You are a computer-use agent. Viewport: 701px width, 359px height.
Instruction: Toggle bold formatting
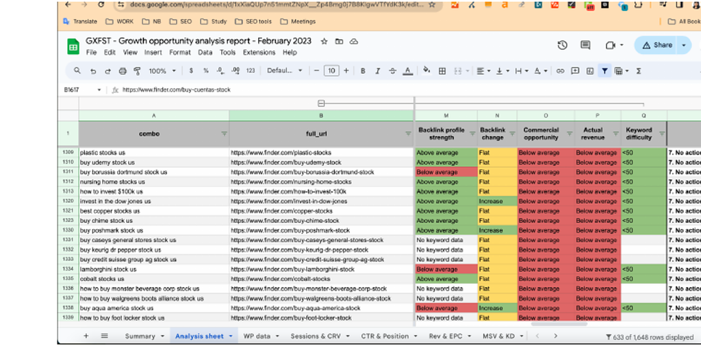click(363, 70)
